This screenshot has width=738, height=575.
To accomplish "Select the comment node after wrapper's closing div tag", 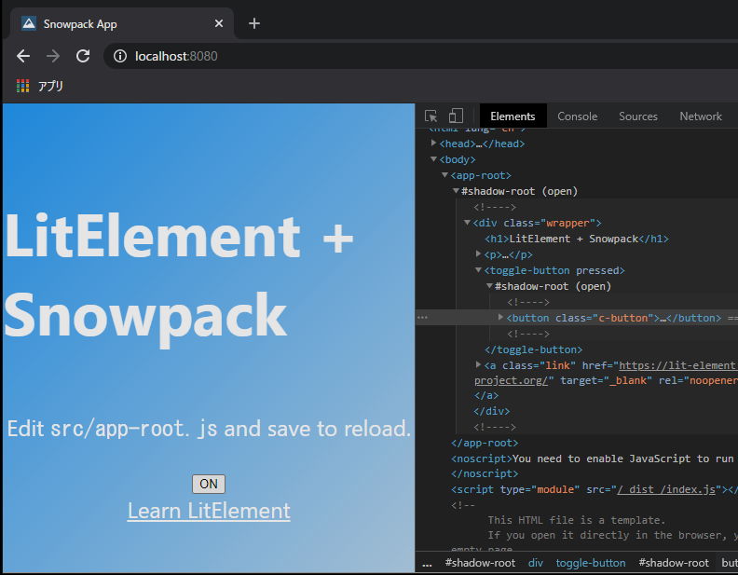I will tap(495, 427).
